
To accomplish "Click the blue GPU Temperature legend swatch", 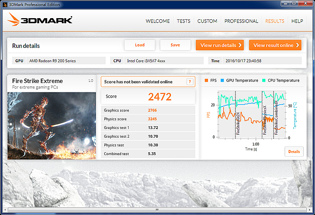I will pos(222,80).
